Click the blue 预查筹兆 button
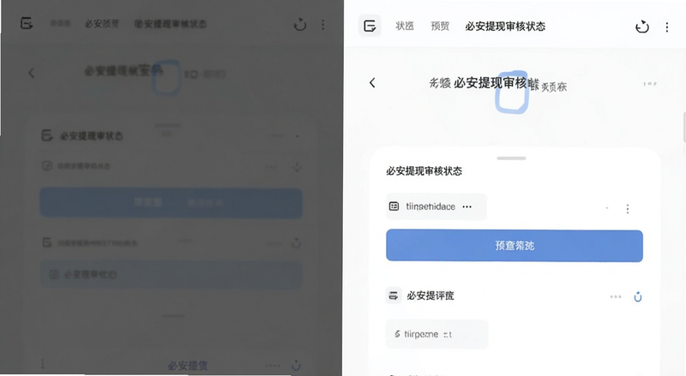This screenshot has height=376, width=686. [514, 246]
